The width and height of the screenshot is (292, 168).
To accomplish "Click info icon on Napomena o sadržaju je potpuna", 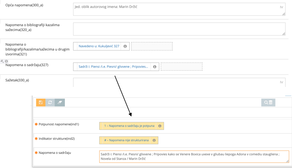I will pos(159,126).
